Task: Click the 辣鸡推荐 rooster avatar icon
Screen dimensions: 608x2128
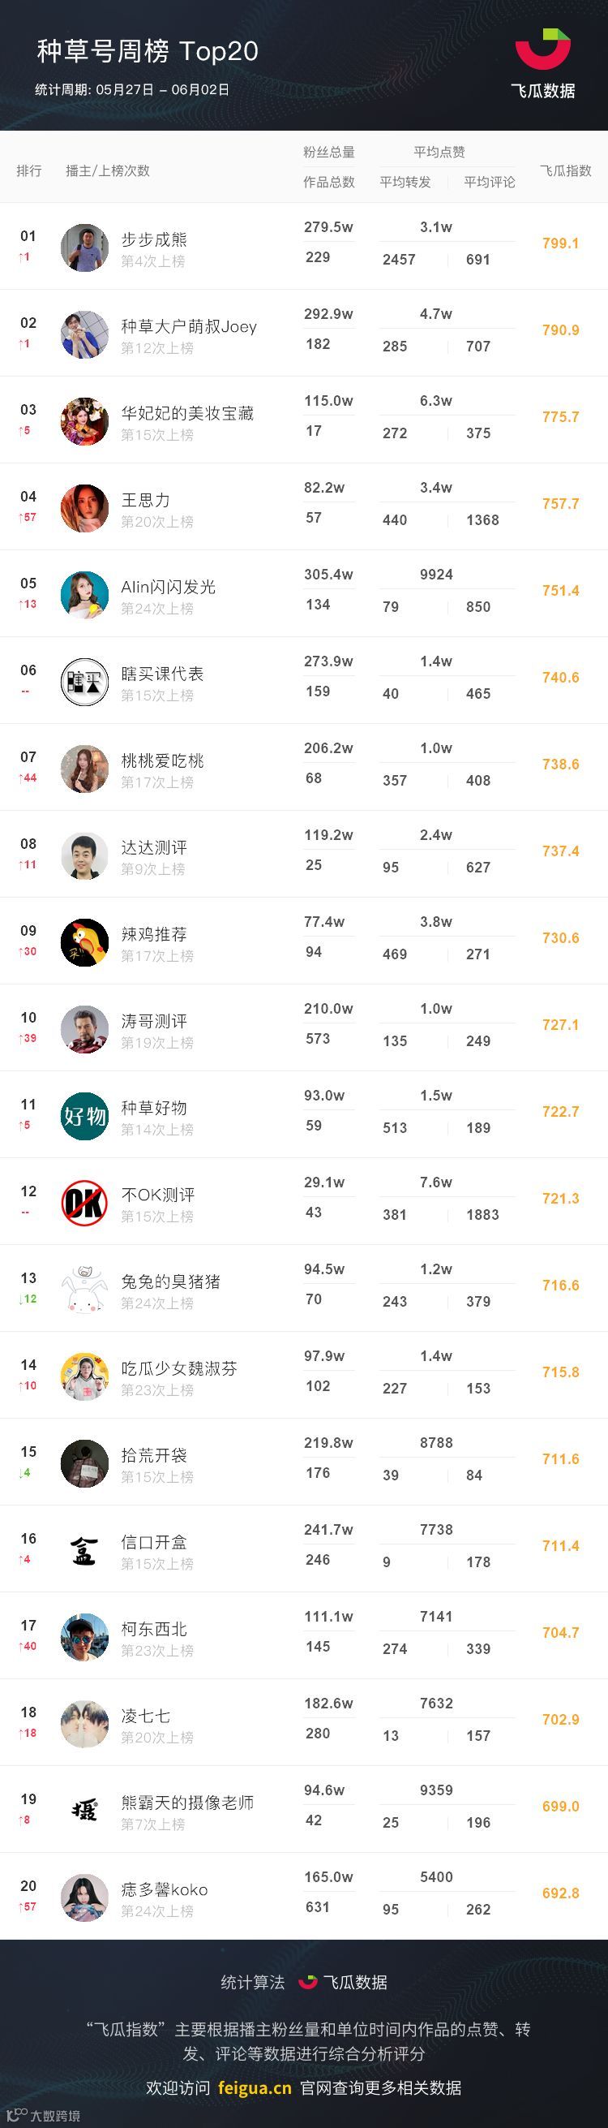Action: [85, 941]
